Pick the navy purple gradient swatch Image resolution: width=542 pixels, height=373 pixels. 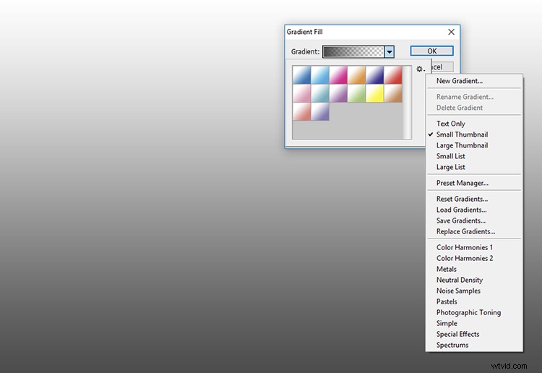374,75
